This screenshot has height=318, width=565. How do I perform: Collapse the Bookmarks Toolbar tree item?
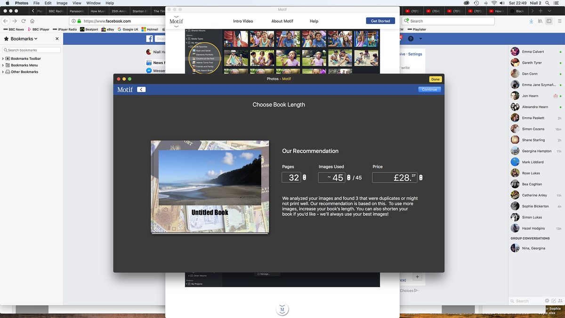(x=3, y=58)
